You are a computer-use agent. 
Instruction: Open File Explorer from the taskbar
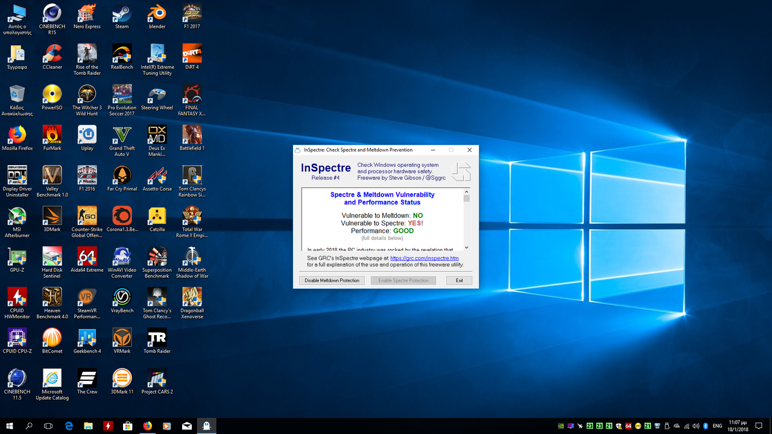pos(89,426)
